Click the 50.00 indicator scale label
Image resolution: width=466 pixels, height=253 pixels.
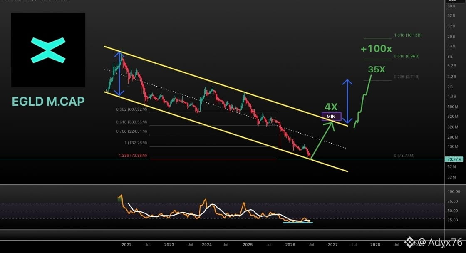453,211
